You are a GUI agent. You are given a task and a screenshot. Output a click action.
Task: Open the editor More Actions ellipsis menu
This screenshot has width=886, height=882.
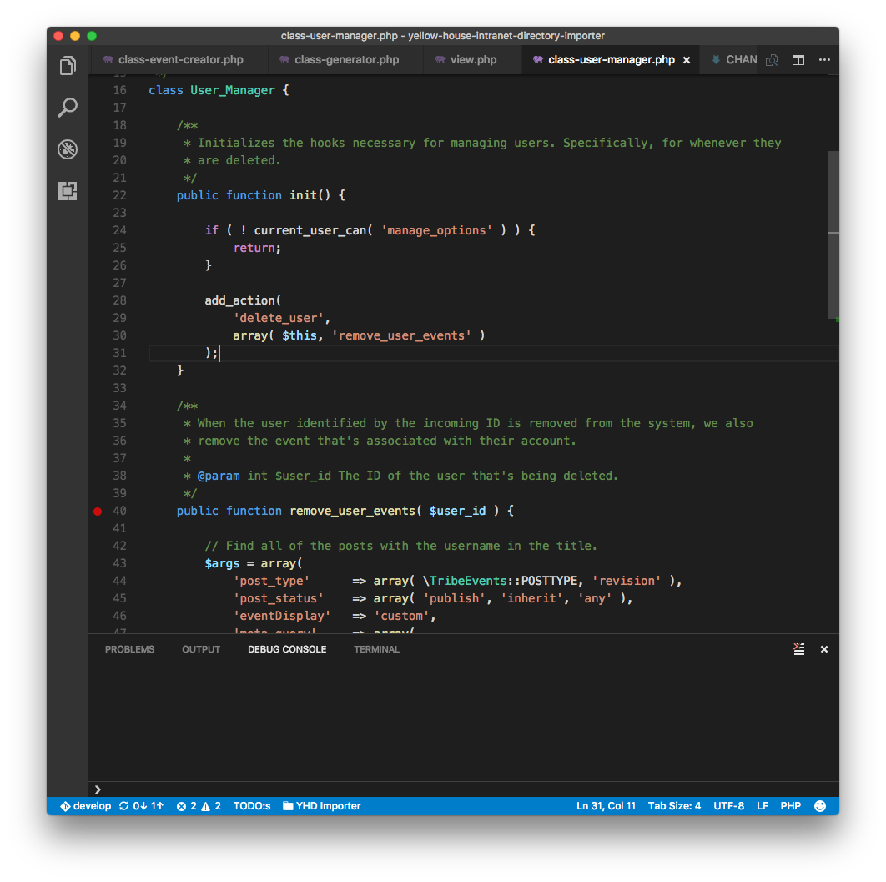(x=824, y=60)
